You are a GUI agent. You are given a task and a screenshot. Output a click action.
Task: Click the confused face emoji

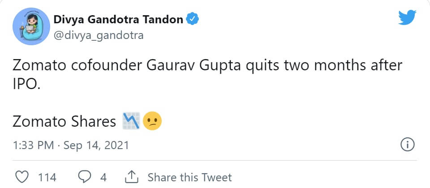coord(152,121)
